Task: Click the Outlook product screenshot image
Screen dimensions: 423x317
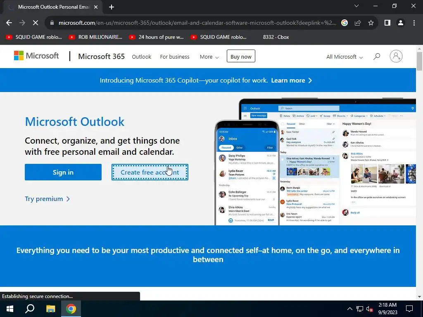Action: [x=315, y=162]
